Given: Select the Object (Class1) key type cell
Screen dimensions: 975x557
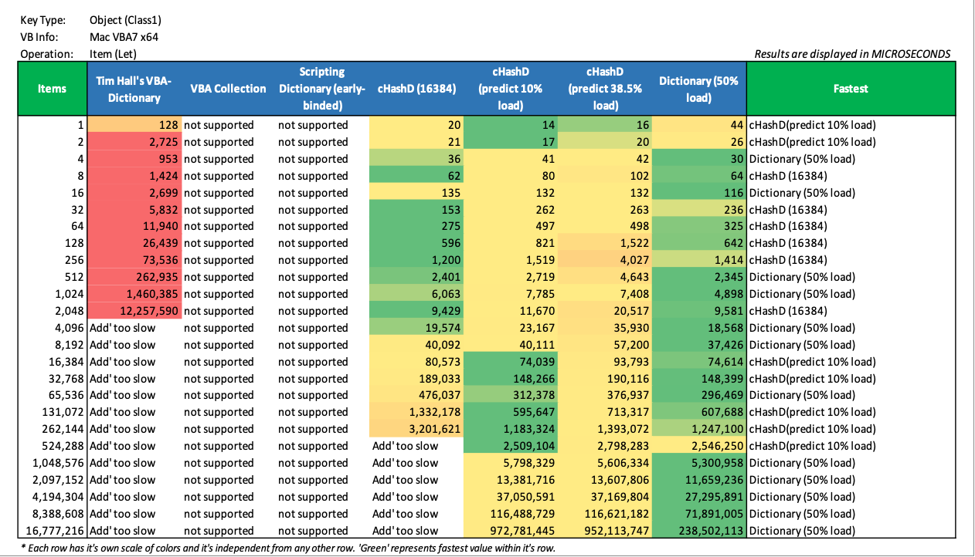Looking at the screenshot, I should 125,20.
